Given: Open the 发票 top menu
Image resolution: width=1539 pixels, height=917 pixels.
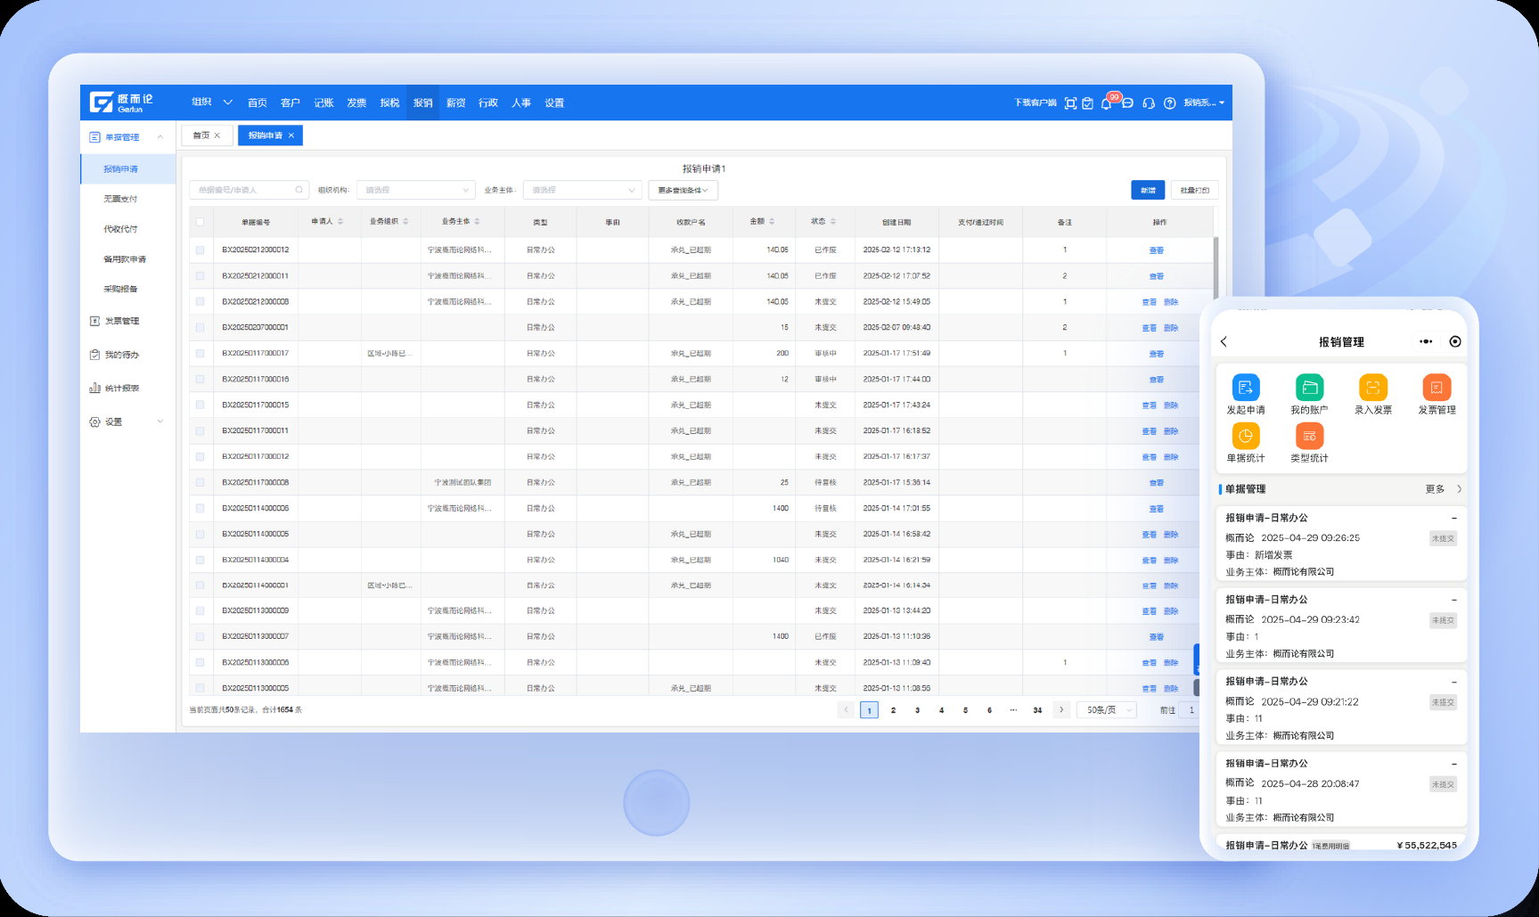Looking at the screenshot, I should coord(356,103).
